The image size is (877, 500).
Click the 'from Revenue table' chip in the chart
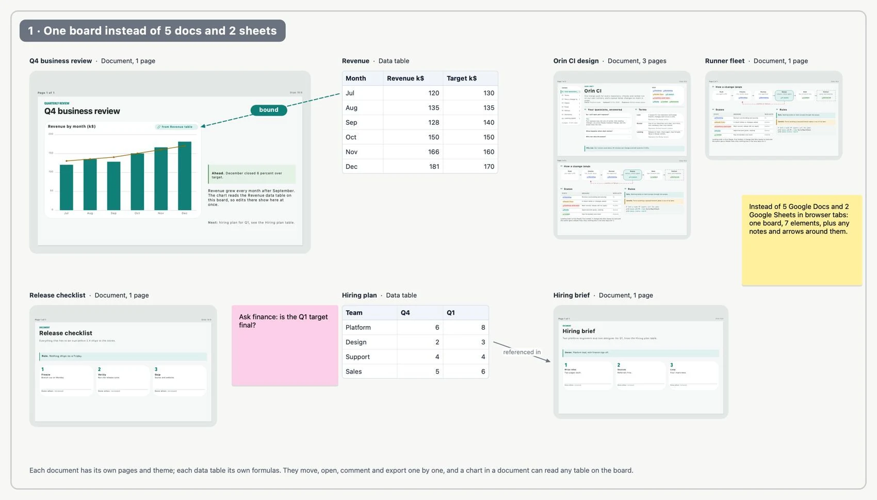[x=175, y=127]
